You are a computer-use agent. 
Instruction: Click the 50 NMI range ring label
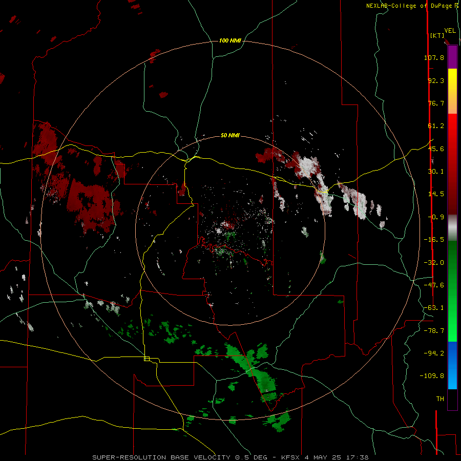[230, 136]
